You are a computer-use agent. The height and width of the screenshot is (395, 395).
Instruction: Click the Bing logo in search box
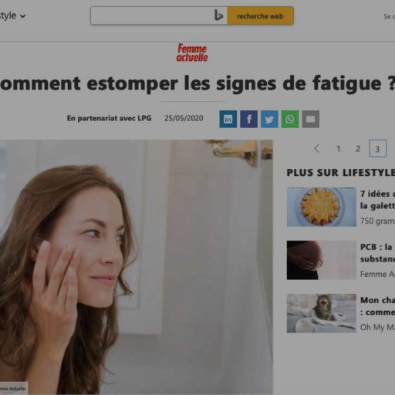(x=218, y=15)
